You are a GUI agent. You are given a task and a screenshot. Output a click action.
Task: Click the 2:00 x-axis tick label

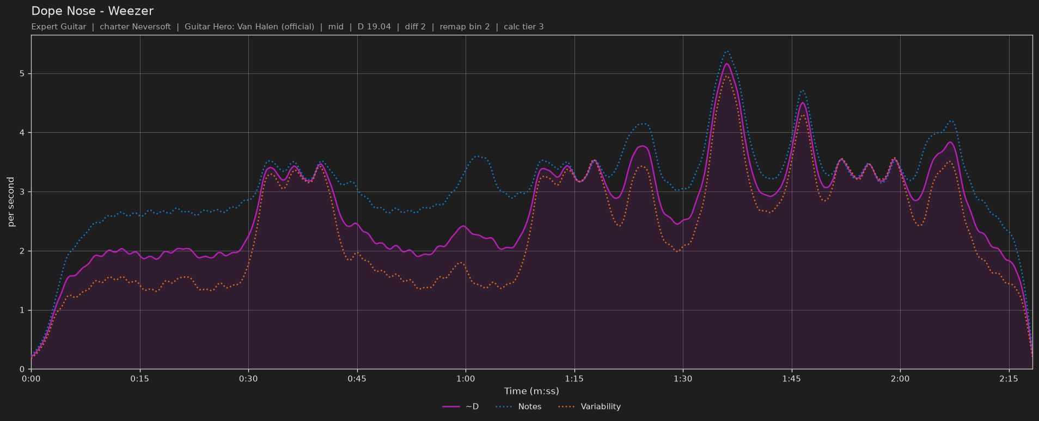900,379
